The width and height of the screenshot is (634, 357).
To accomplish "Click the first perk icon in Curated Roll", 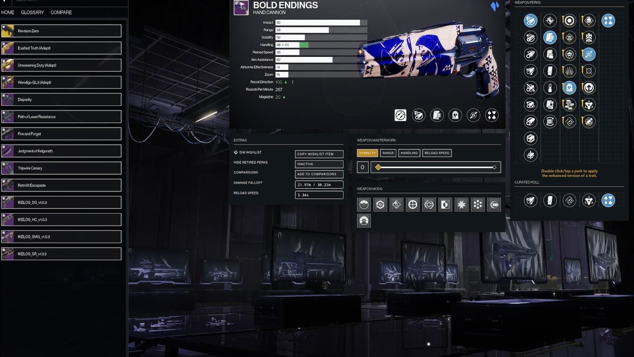I will (x=530, y=200).
